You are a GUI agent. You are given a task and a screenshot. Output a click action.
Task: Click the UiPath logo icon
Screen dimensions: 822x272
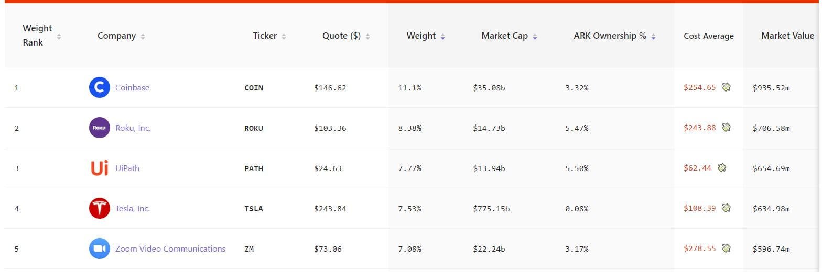100,168
